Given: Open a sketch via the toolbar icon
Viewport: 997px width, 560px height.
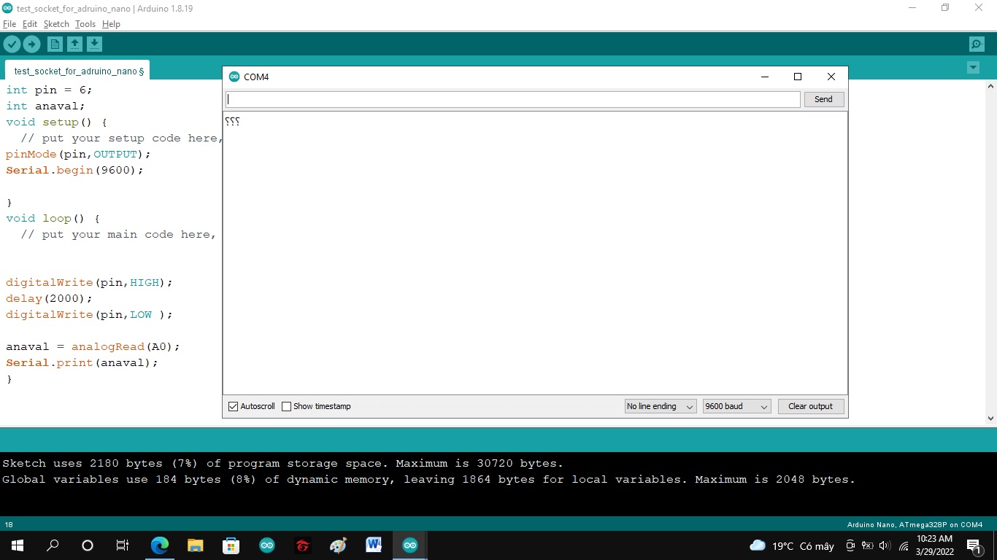Looking at the screenshot, I should 75,44.
